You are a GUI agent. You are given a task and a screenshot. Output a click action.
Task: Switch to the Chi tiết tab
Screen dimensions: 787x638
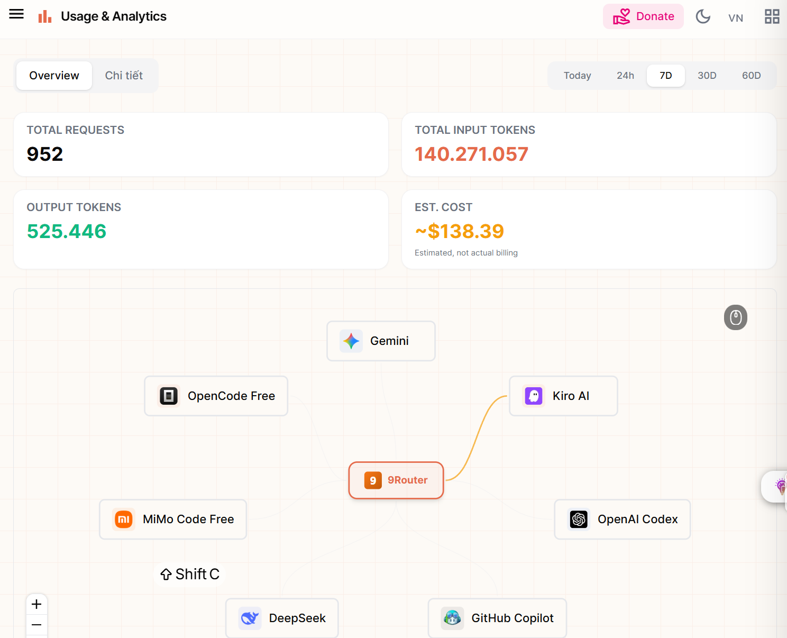click(124, 76)
